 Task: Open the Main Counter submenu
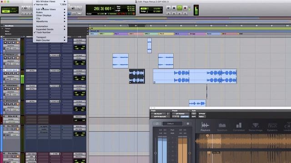(50, 40)
